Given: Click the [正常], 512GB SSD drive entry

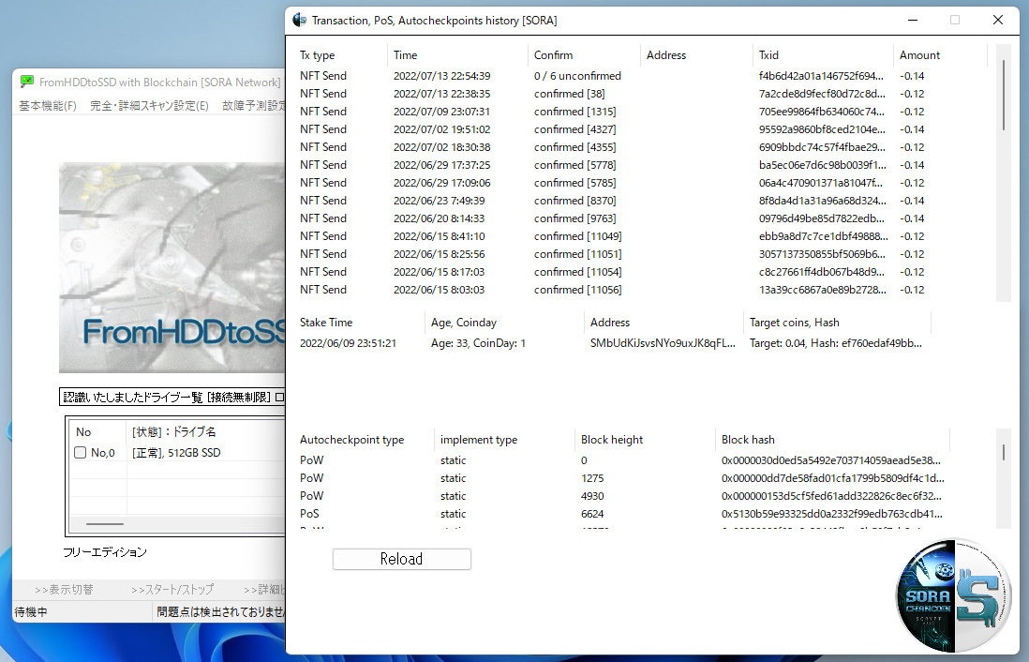Looking at the screenshot, I should [x=176, y=453].
